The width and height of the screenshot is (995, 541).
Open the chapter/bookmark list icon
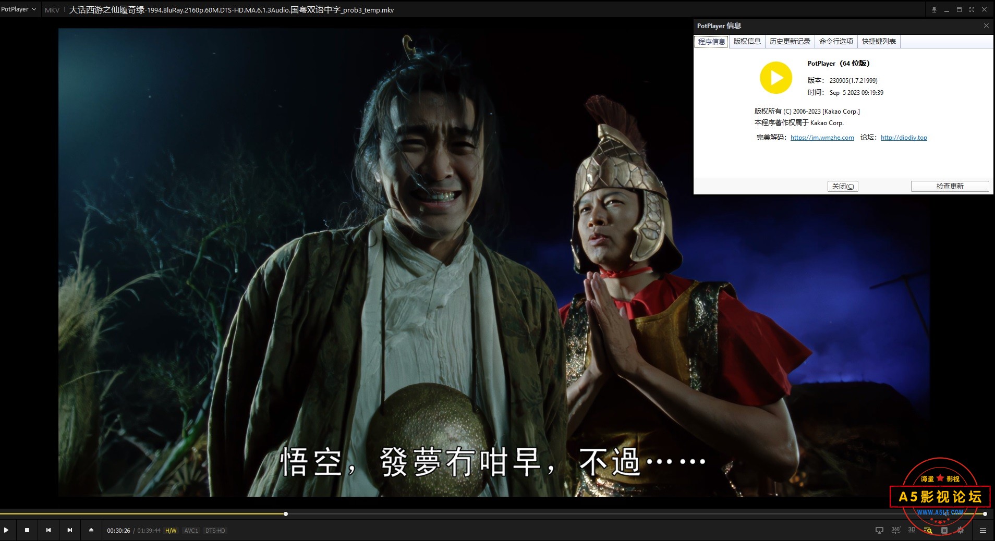[x=944, y=530]
